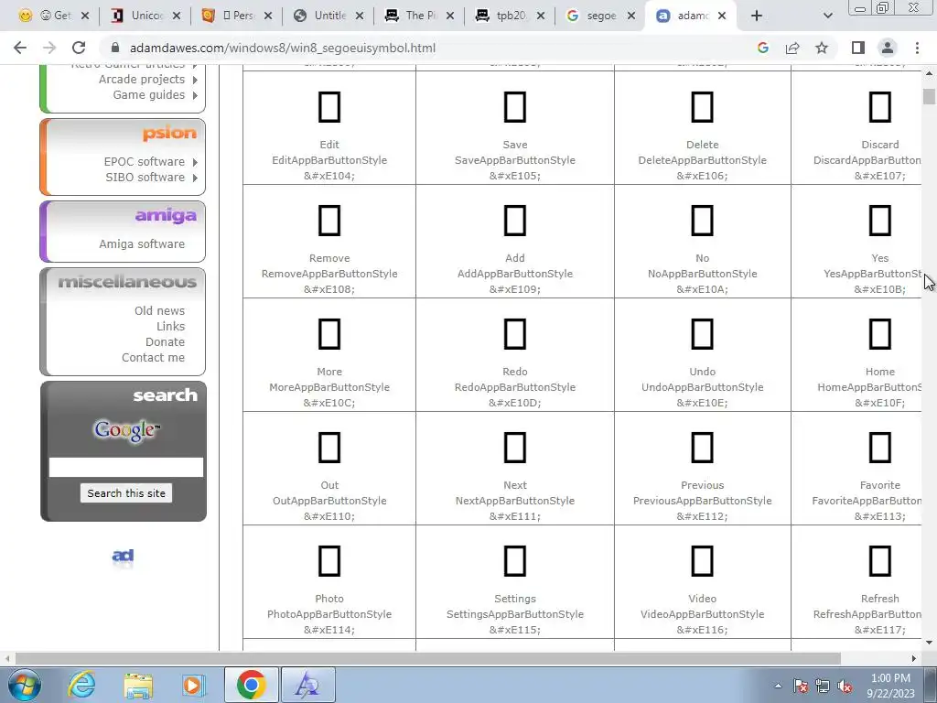Open the Contact me link

coord(153,358)
